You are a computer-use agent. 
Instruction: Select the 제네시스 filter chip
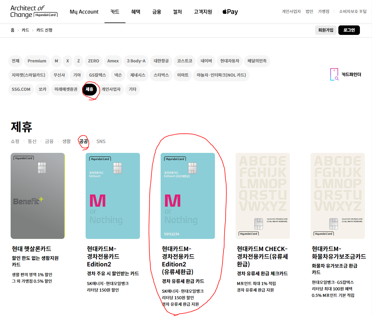coord(138,75)
